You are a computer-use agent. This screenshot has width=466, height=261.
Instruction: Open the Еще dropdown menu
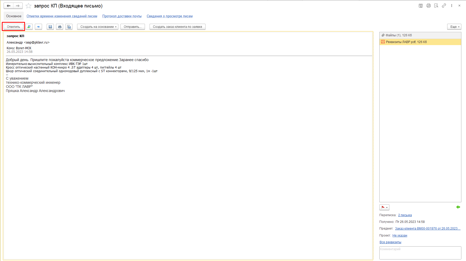tap(454, 27)
